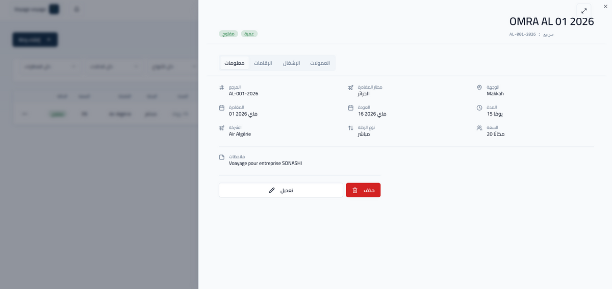Click the تعديل edit button
This screenshot has height=289, width=612.
click(281, 190)
